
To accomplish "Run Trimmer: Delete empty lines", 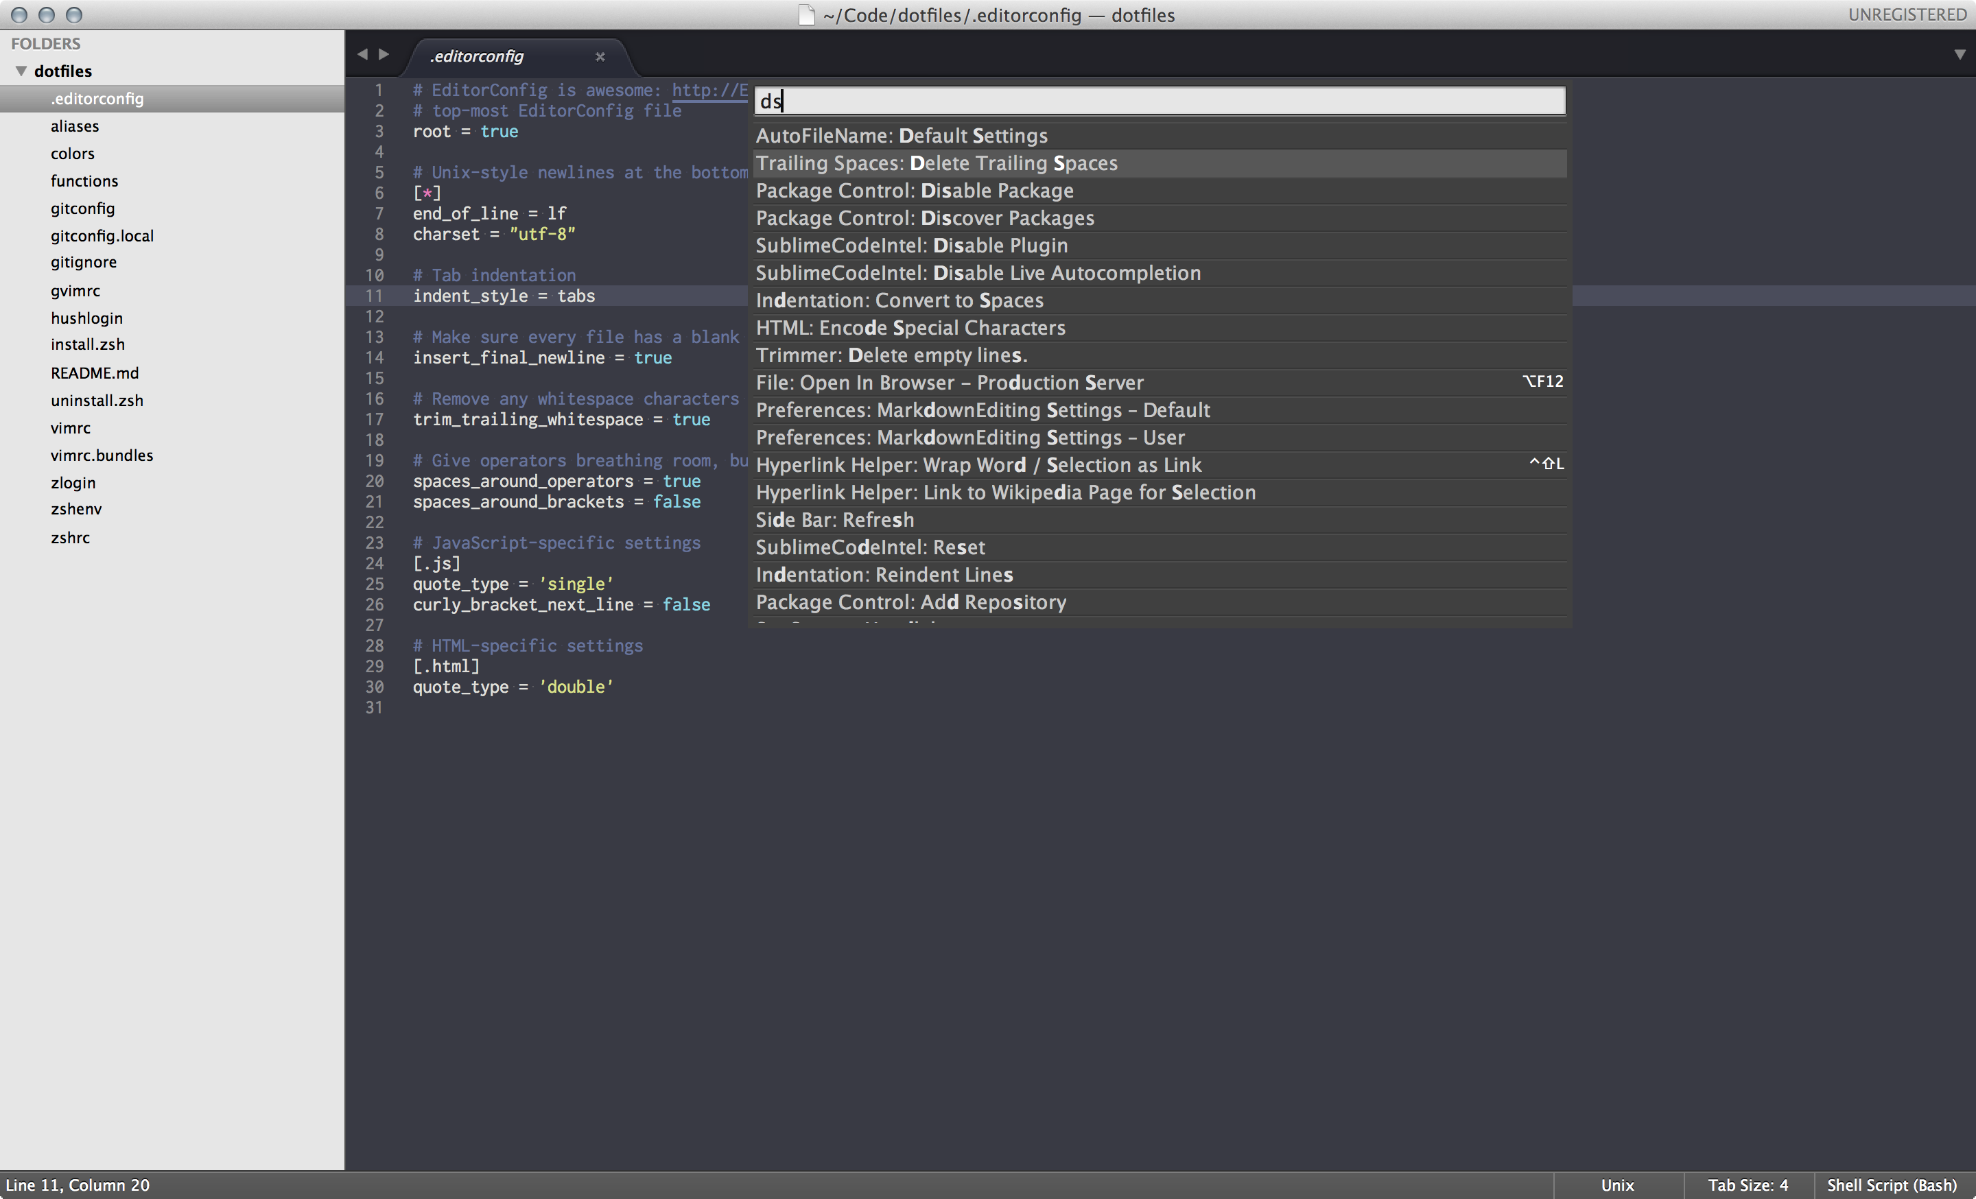I will point(1160,355).
